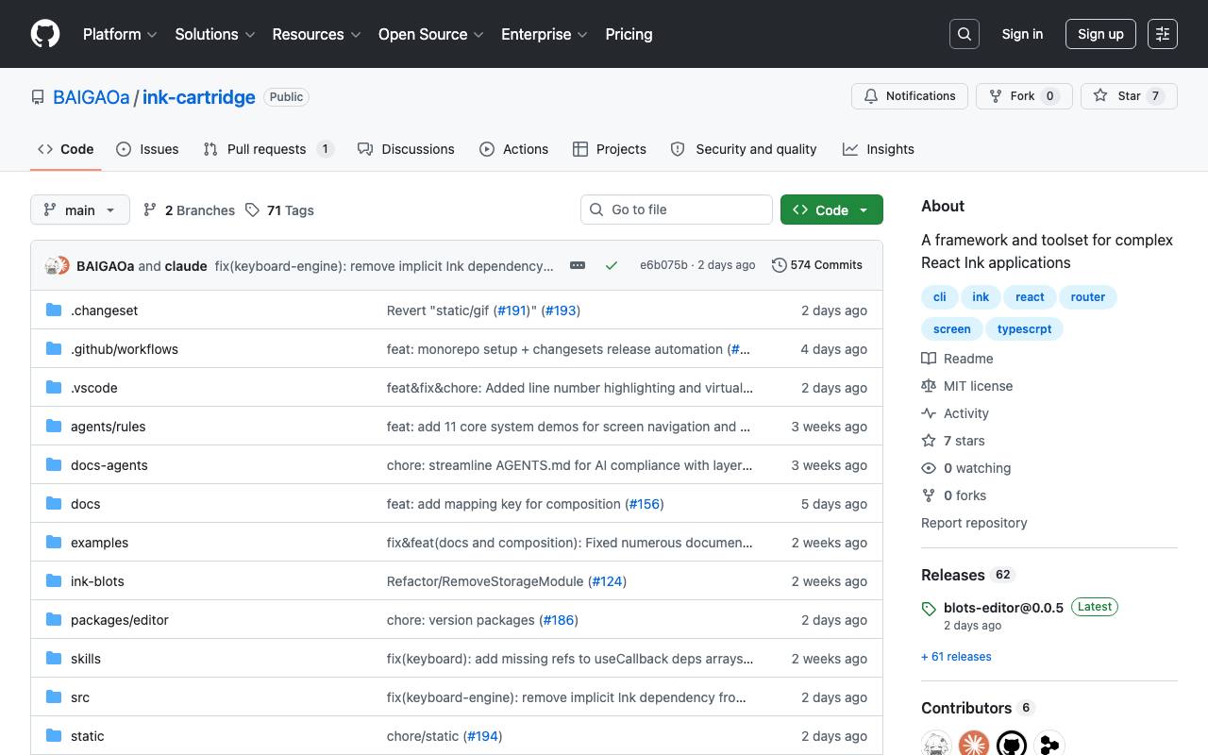Viewport: 1208px width, 755px height.
Task: Click the .github/workflows folder icon
Action: click(x=54, y=349)
